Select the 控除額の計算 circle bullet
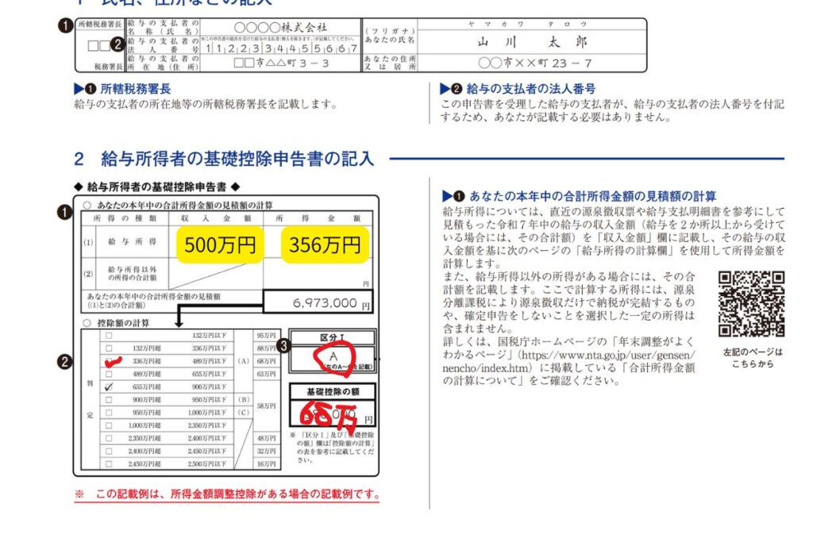The width and height of the screenshot is (813, 542). (x=87, y=323)
